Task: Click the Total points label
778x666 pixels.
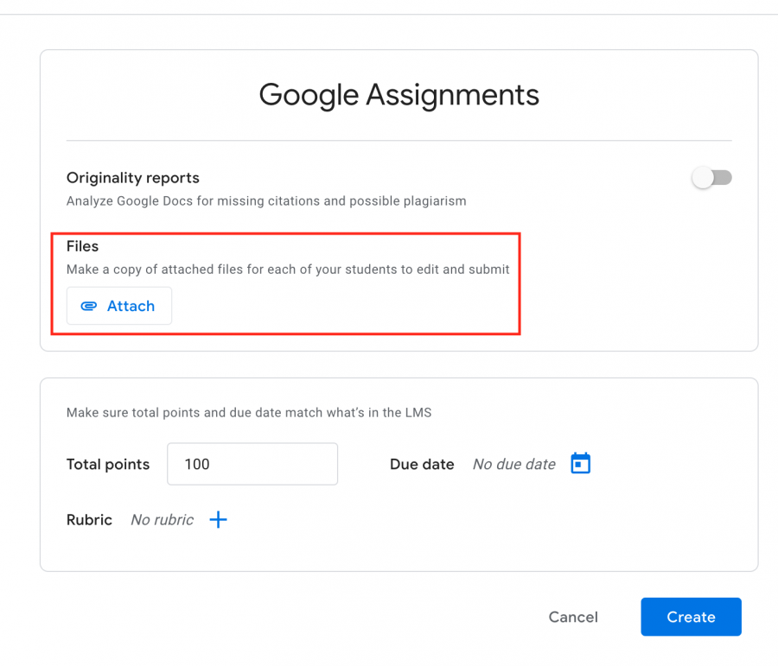Action: [x=108, y=464]
